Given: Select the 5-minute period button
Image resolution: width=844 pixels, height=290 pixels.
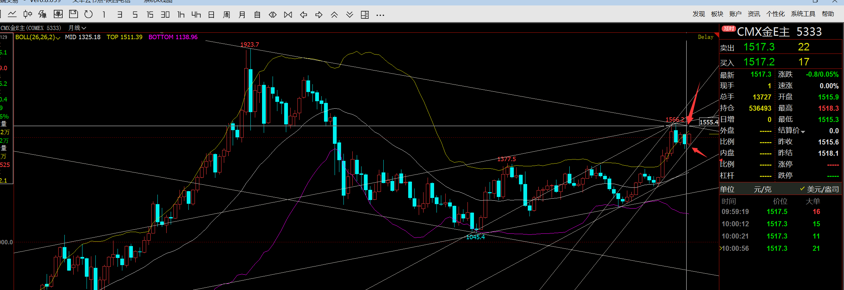Looking at the screenshot, I should coord(135,15).
